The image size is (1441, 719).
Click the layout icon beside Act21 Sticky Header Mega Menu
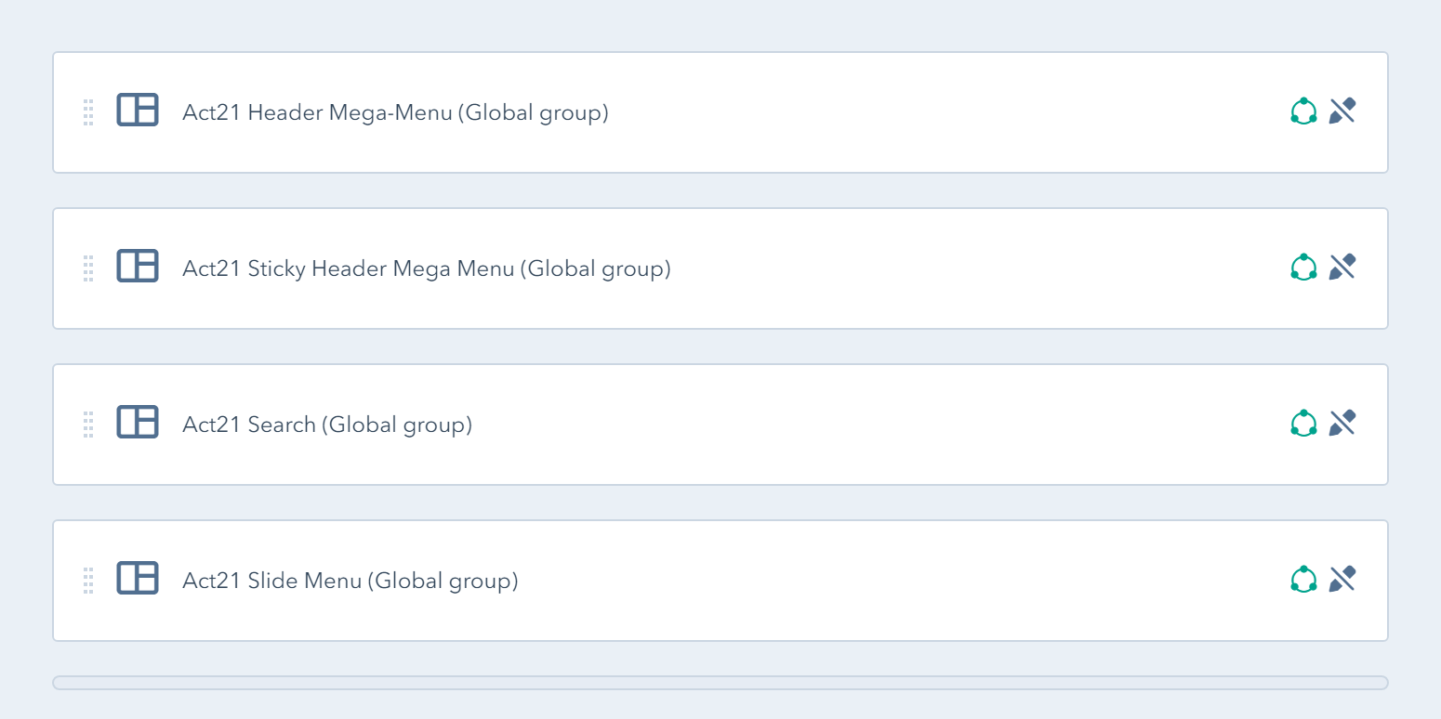click(138, 266)
